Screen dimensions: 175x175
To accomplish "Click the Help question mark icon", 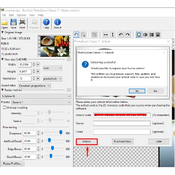I will (x=46, y=22).
